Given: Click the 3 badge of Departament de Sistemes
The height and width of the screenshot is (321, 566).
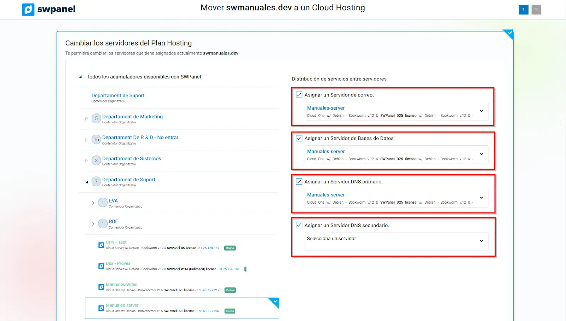Looking at the screenshot, I should (96, 160).
